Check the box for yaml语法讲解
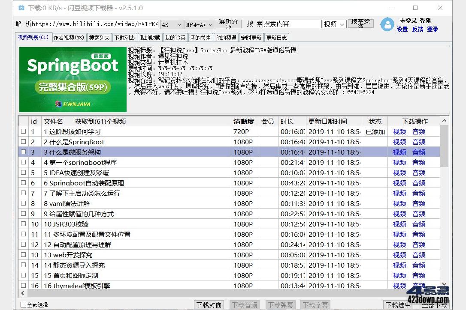The width and height of the screenshot is (466, 310). tap(24, 203)
